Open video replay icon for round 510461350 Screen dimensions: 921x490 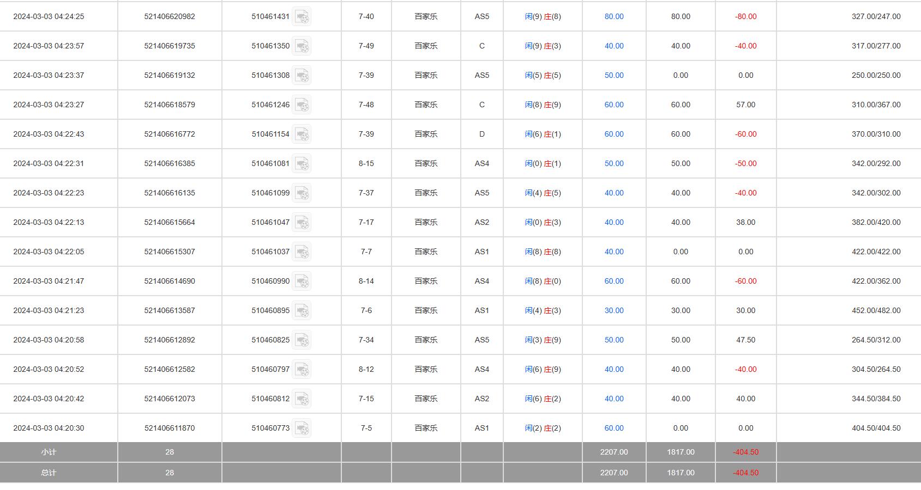302,46
